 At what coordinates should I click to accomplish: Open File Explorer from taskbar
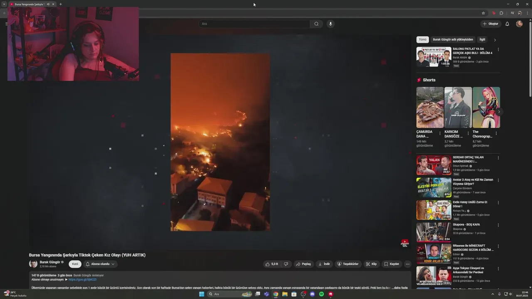(285, 294)
